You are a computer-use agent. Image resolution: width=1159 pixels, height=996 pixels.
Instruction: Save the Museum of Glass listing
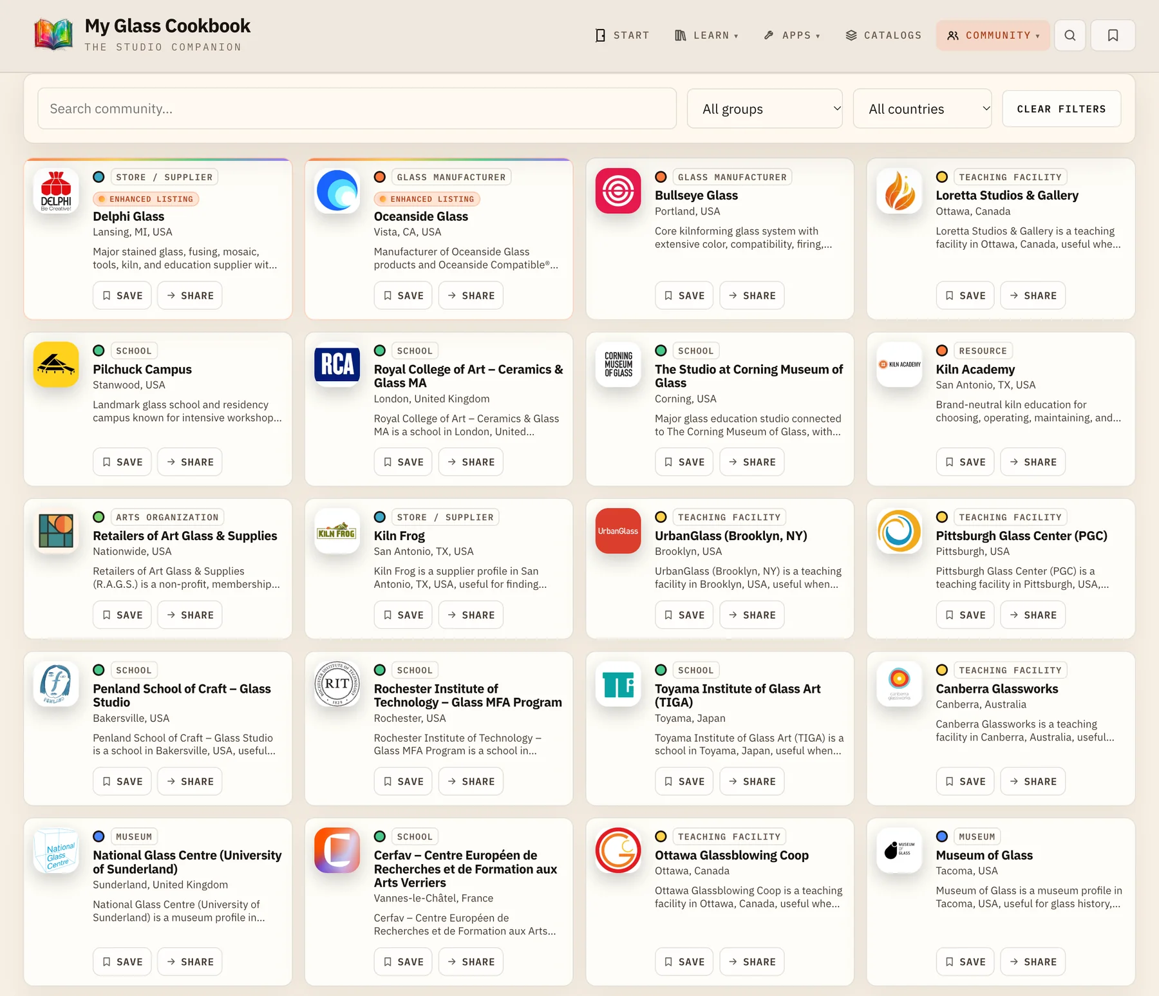[x=965, y=962]
